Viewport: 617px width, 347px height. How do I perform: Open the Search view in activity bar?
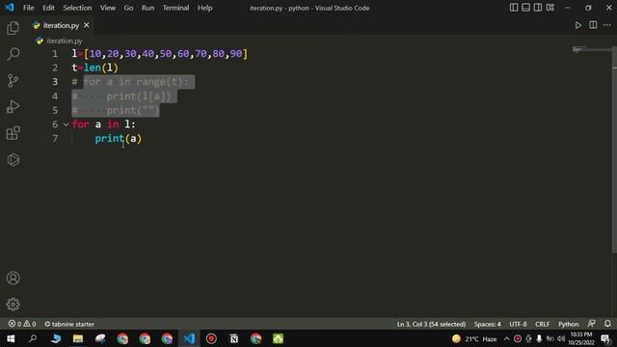coord(13,54)
